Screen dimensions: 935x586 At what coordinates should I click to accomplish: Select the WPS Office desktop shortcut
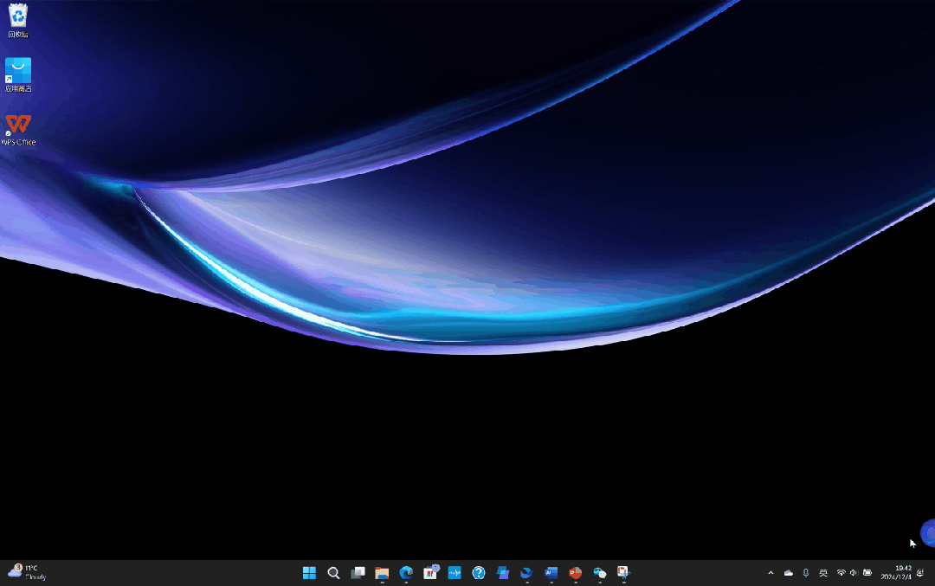[x=18, y=130]
